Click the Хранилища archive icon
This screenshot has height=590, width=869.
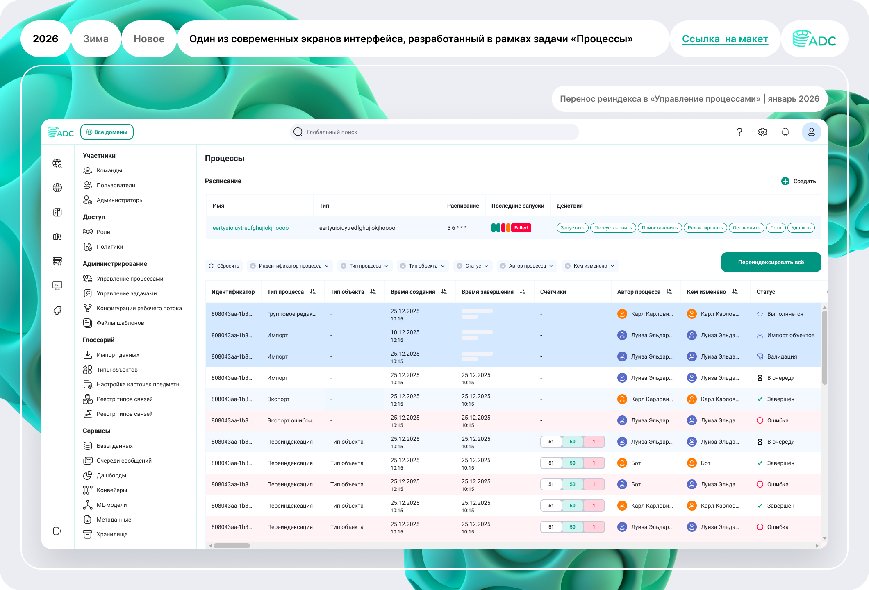coord(88,534)
